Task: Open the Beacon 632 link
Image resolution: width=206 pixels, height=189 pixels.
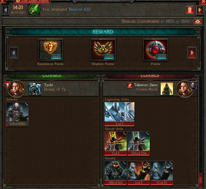Action: click(79, 9)
